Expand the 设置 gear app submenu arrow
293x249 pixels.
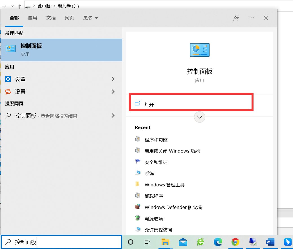[x=113, y=79]
